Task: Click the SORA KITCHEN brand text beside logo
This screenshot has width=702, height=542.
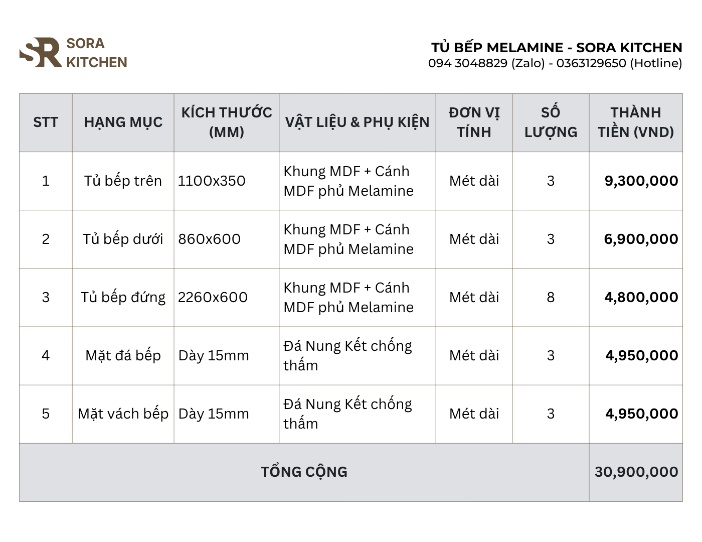Action: coord(96,53)
